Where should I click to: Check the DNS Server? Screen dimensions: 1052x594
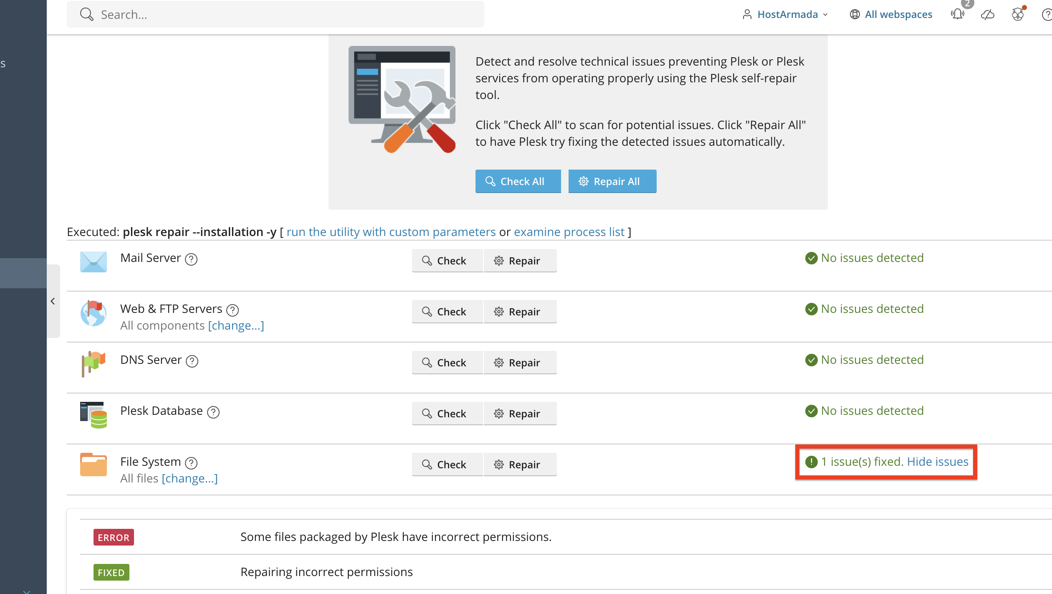coord(447,363)
